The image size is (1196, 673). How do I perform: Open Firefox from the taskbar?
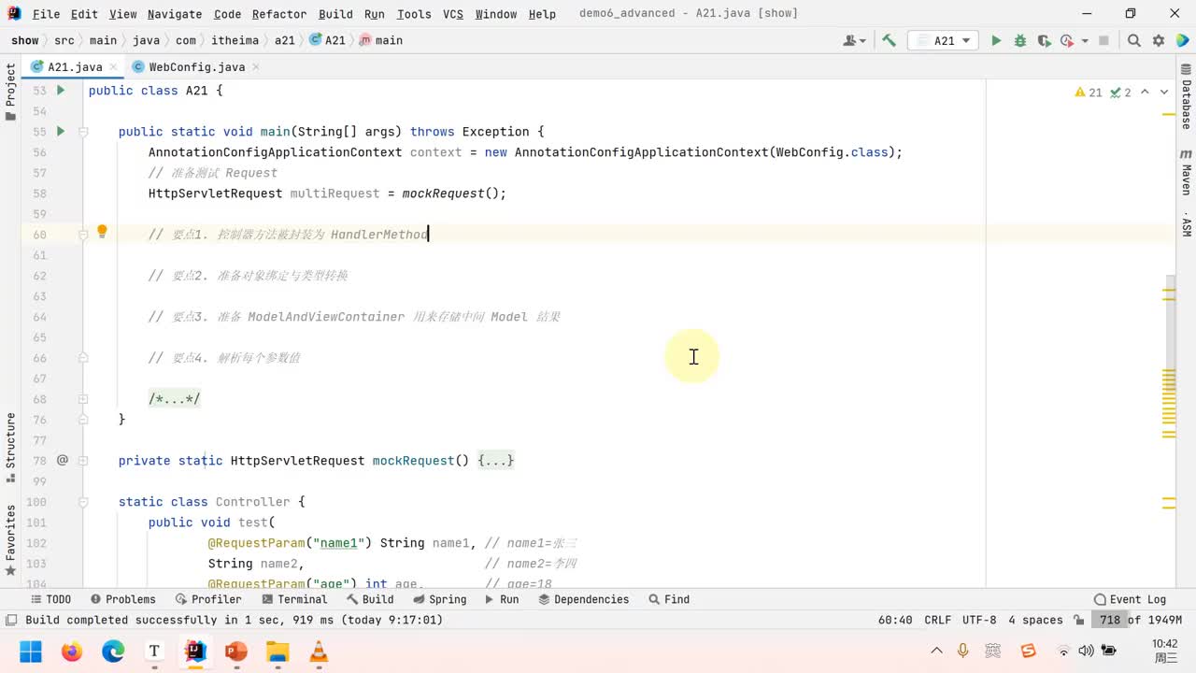click(x=72, y=651)
